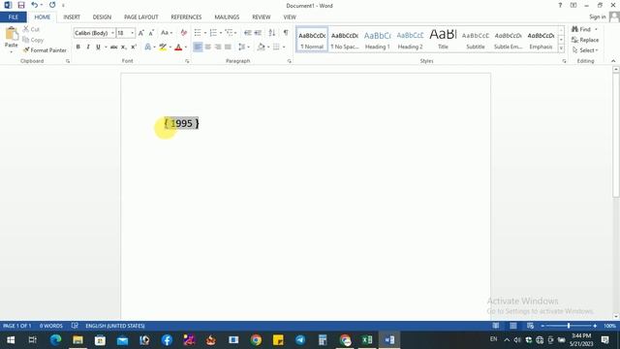Open the FILE tab
Screen dimensions: 620x349
click(x=13, y=17)
